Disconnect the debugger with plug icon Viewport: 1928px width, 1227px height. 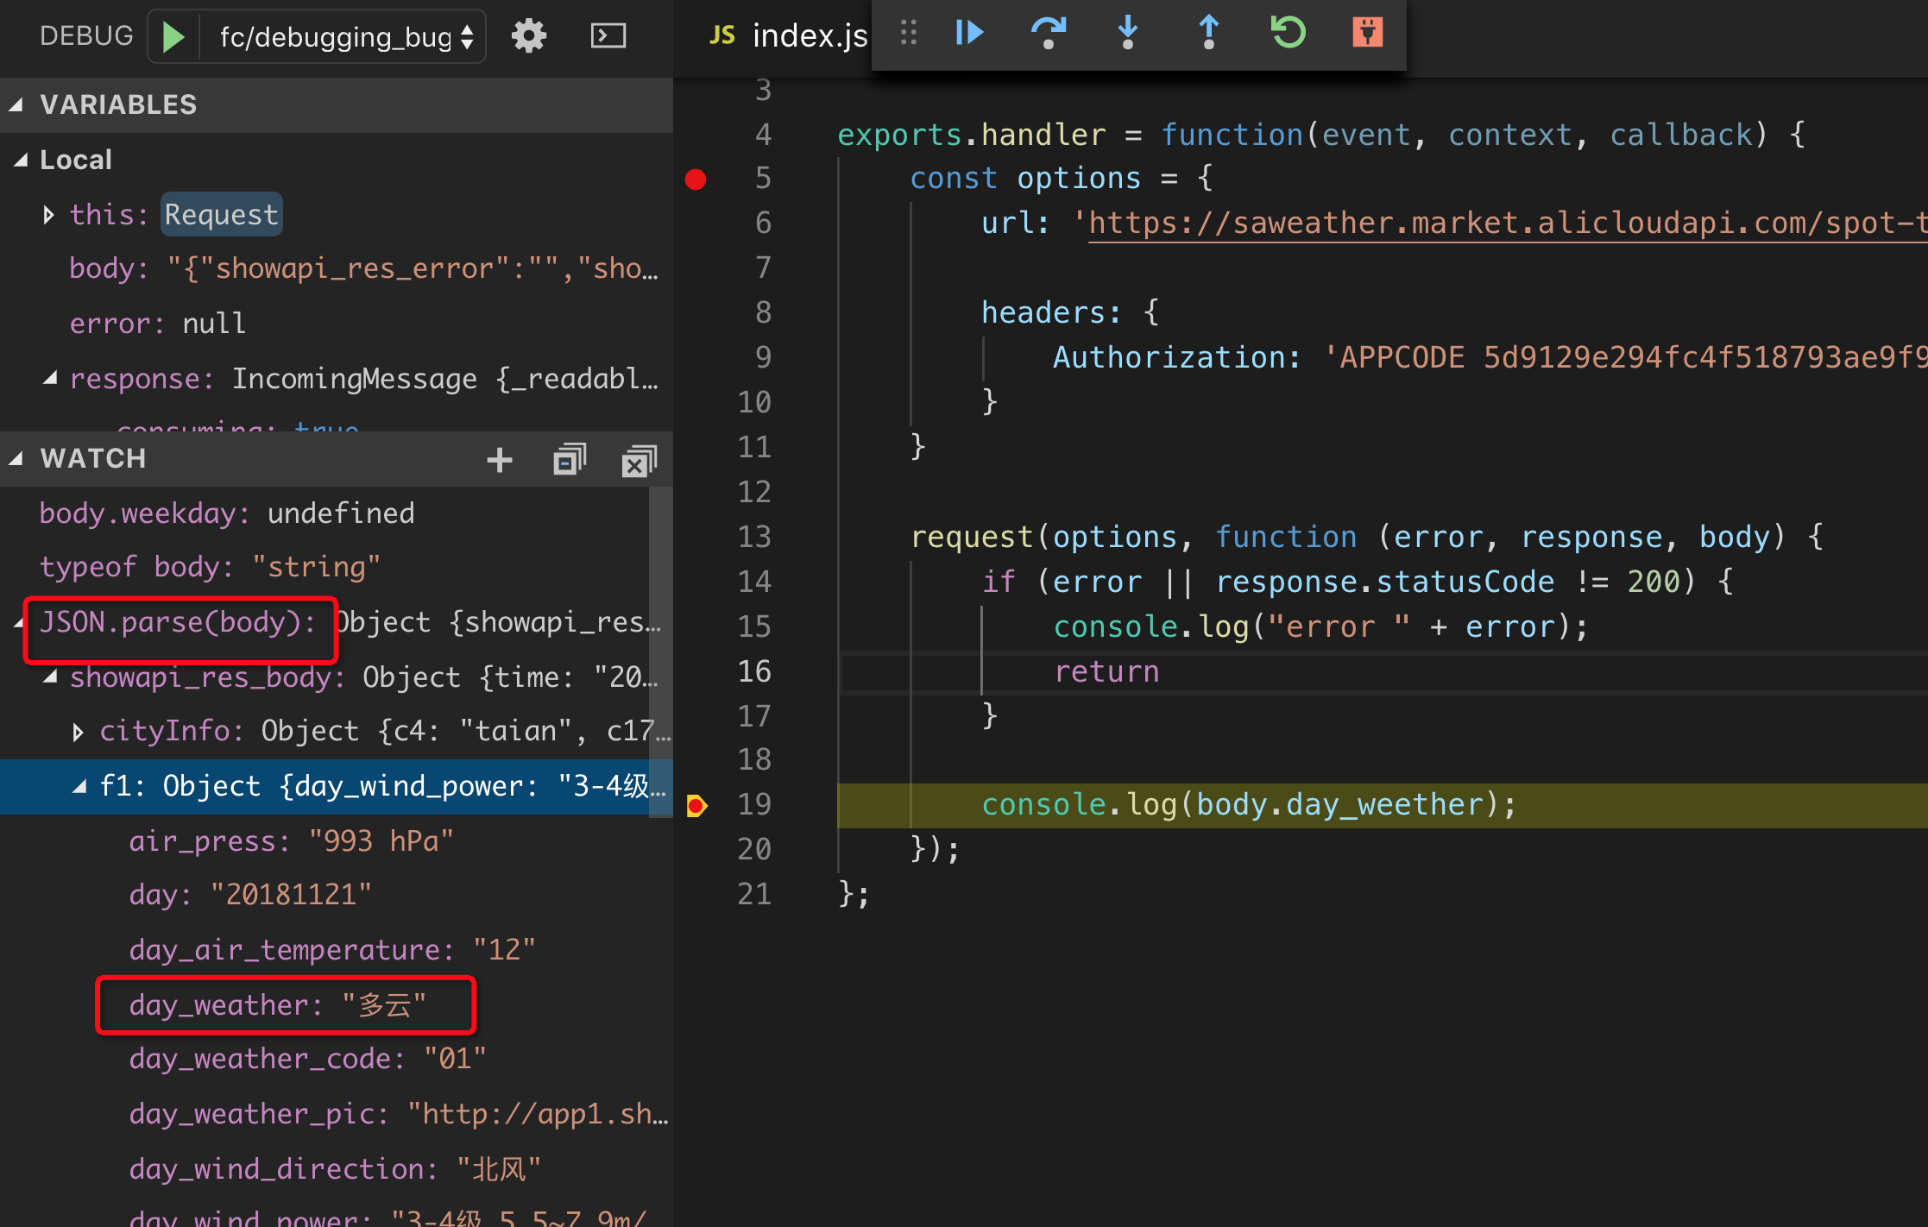point(1367,33)
